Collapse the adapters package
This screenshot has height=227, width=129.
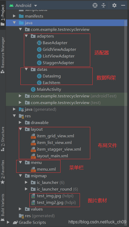[26, 36]
